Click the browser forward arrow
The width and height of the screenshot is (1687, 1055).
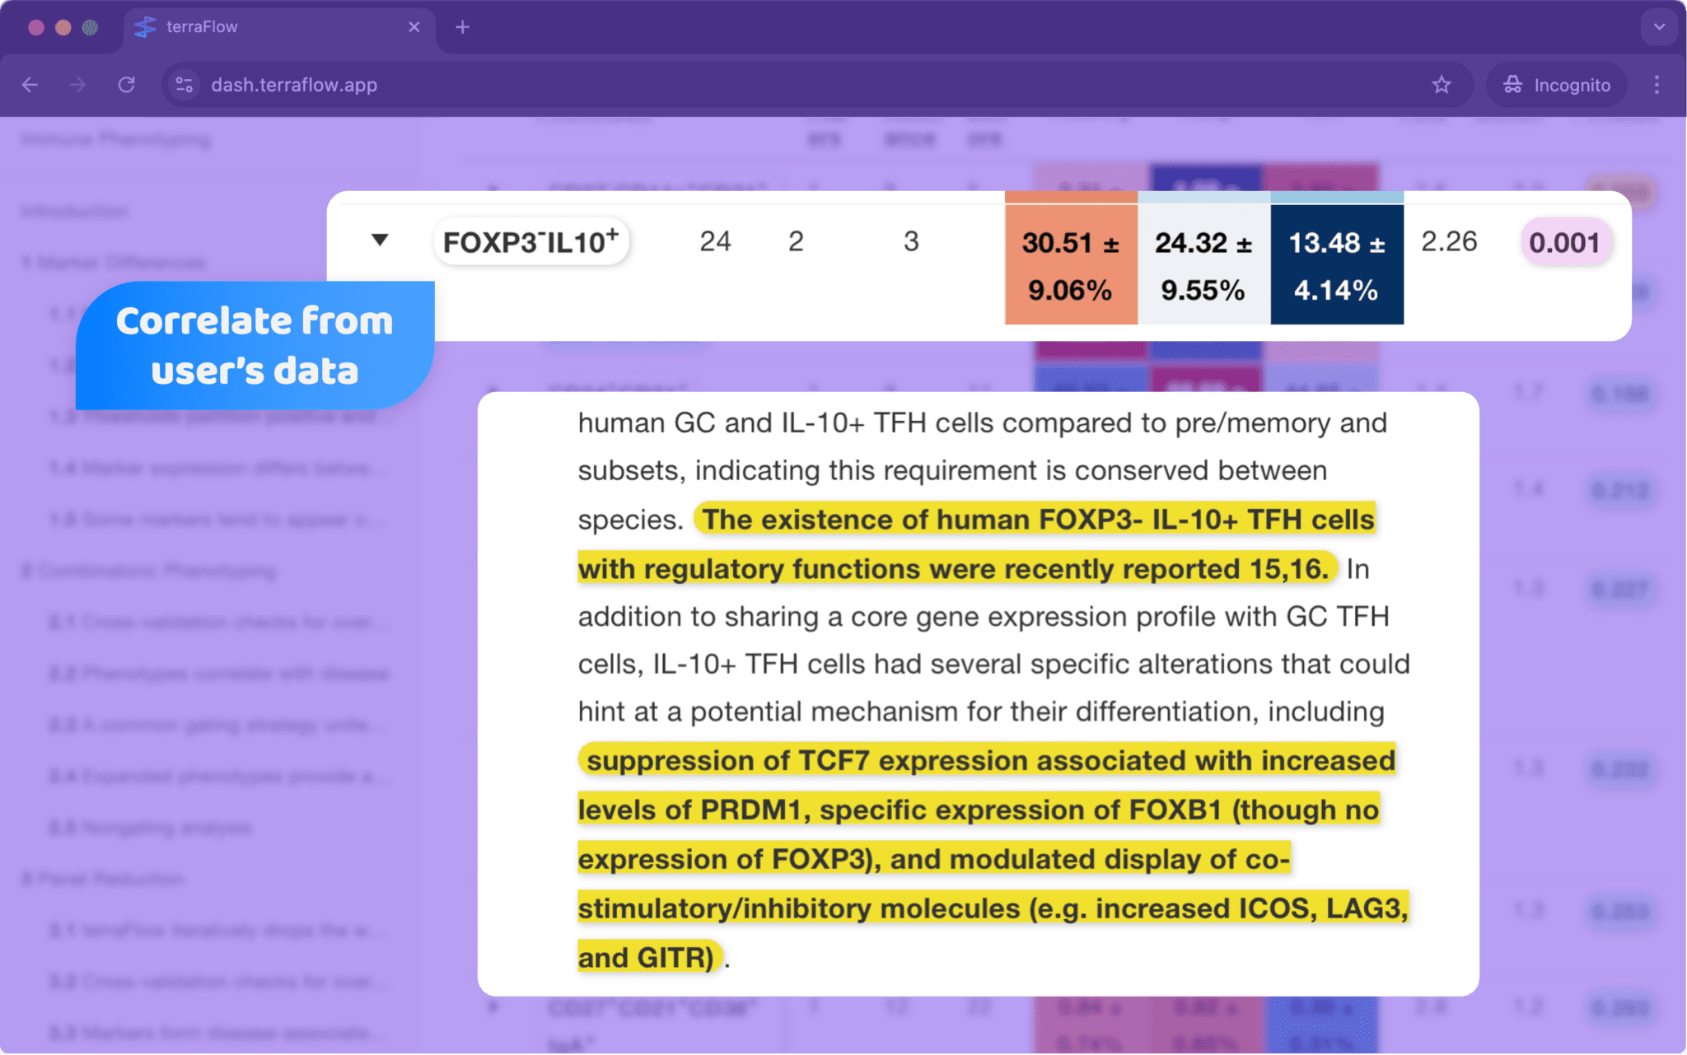pyautogui.click(x=77, y=85)
